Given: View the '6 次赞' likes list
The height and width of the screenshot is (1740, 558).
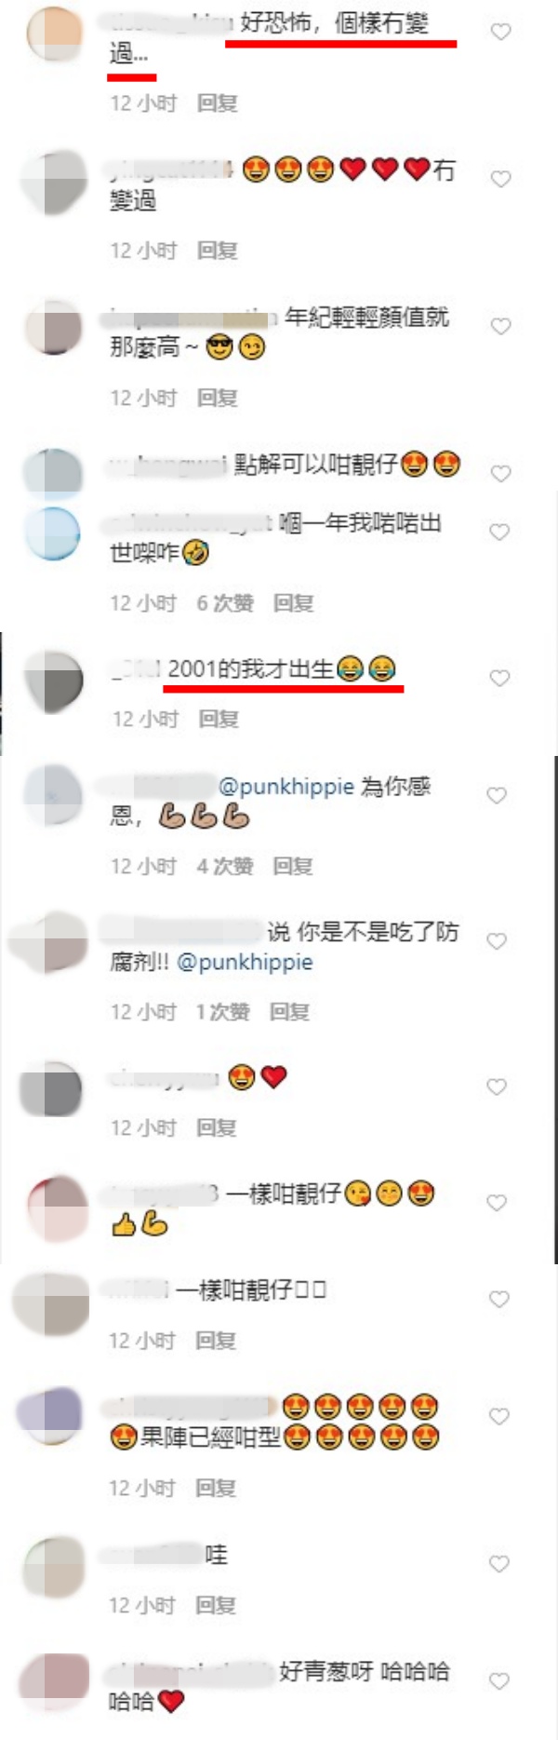Looking at the screenshot, I should tap(225, 603).
